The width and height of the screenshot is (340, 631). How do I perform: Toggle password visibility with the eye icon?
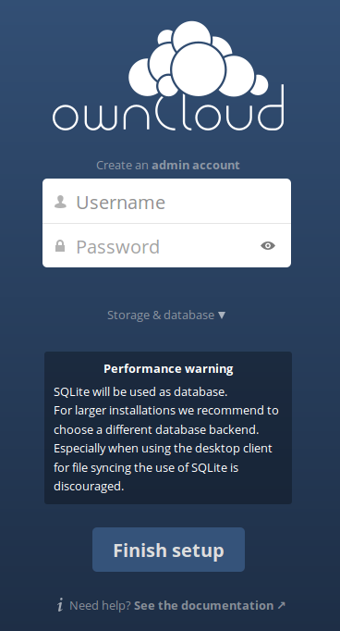point(268,245)
